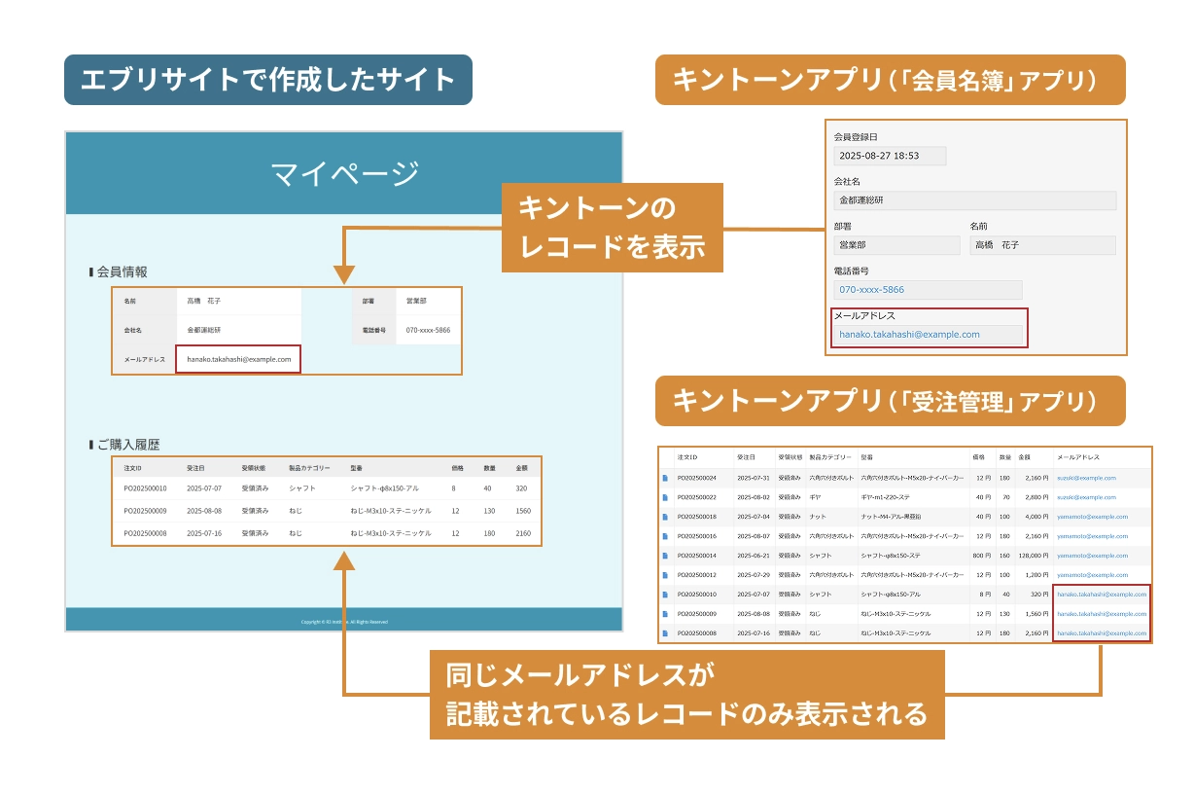Click suzuki@example.com link in PO202500024 row

click(x=1086, y=478)
